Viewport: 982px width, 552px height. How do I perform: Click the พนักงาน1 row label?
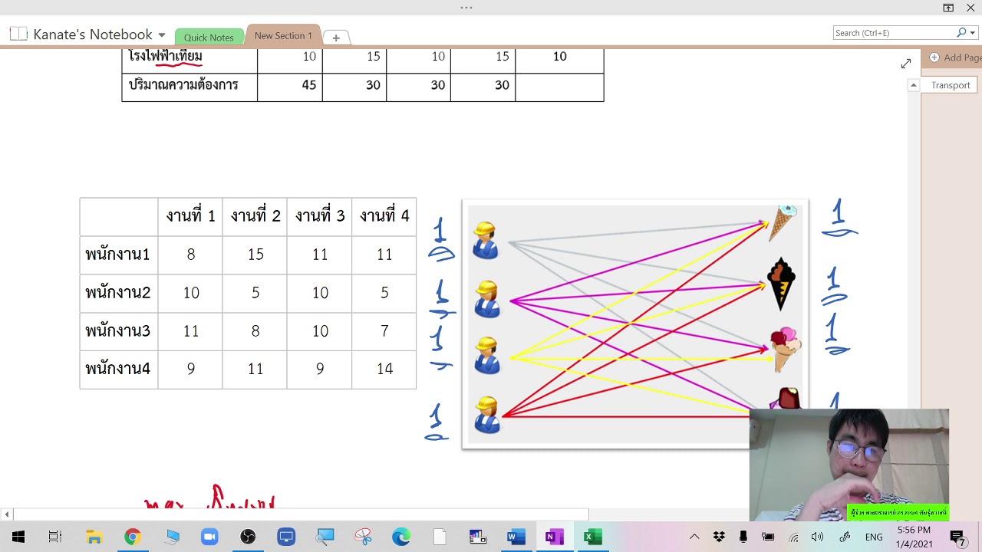118,255
